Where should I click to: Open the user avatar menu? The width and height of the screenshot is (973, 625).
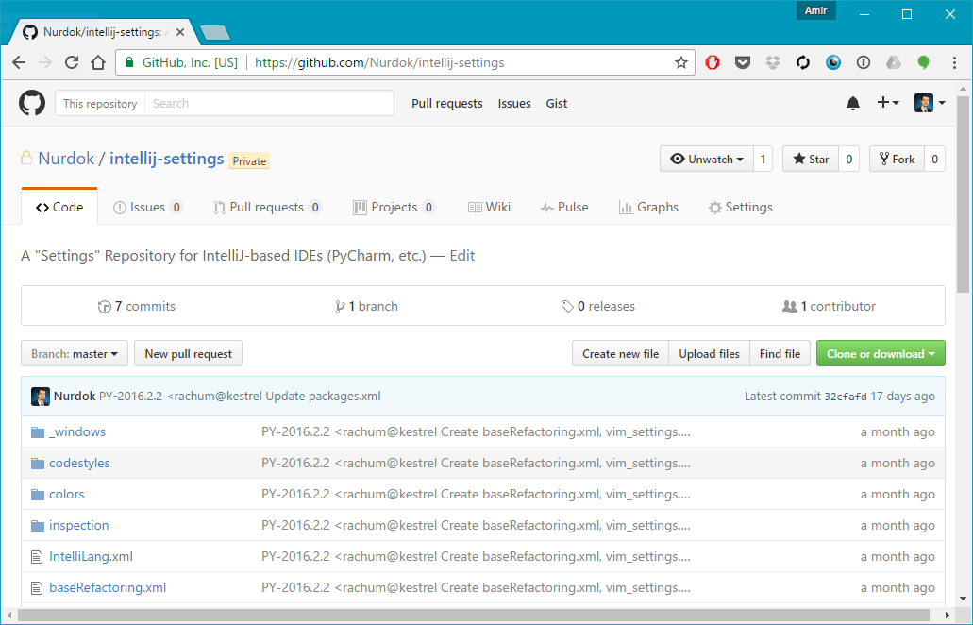[x=929, y=103]
